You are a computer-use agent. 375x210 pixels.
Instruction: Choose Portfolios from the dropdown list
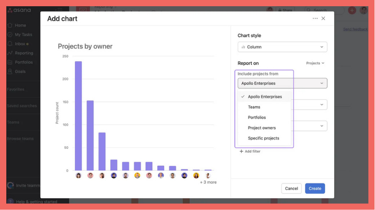coord(257,117)
